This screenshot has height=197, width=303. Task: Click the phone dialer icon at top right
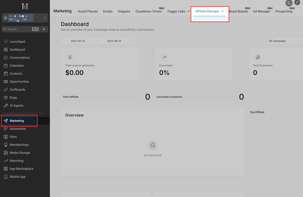289,3
